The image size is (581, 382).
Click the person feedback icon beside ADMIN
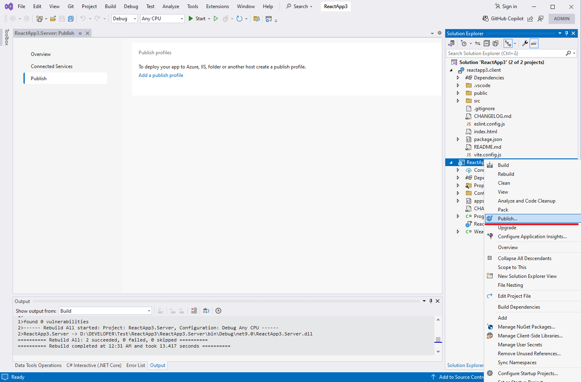tap(540, 19)
